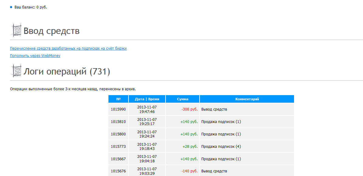
Task: Click the '+28 руб.' amount cell
Action: pyautogui.click(x=183, y=146)
